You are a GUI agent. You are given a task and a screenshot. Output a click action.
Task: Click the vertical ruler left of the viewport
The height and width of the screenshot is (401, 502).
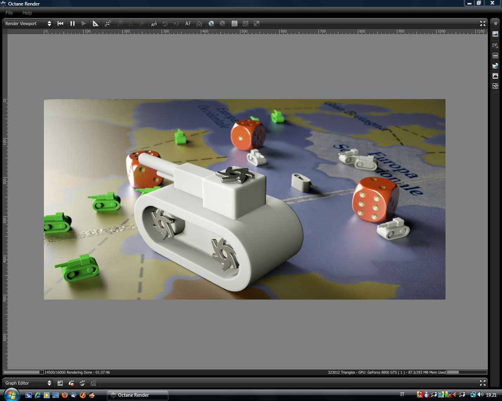point(5,202)
